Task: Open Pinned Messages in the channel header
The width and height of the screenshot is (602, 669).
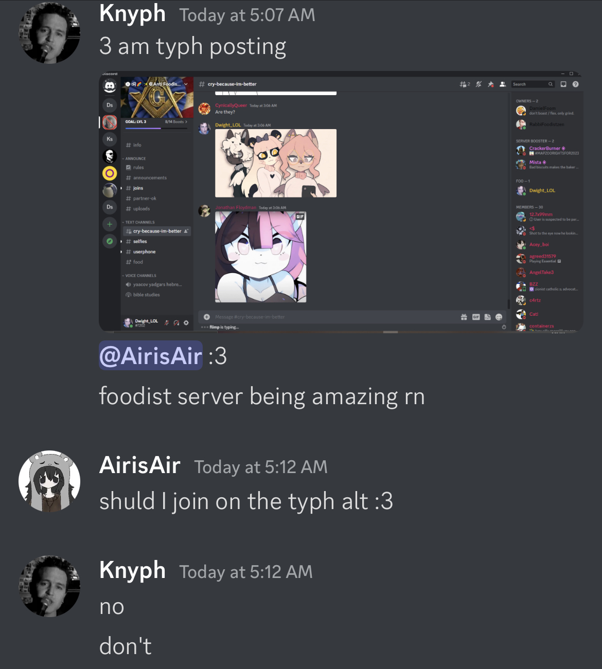Action: coord(491,84)
